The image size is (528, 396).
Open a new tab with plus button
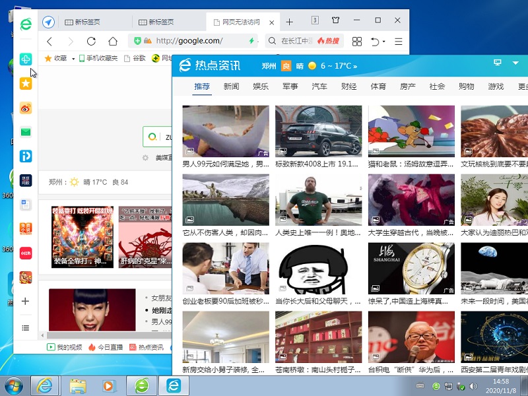(x=289, y=22)
